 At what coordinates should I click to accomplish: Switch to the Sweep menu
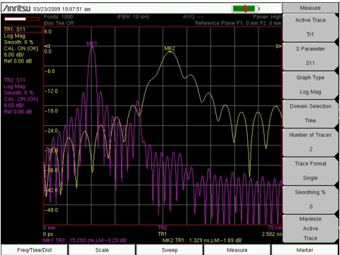click(170, 250)
